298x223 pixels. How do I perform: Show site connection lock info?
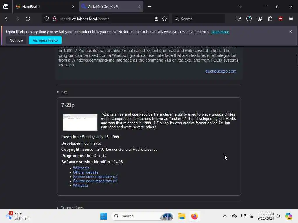55,19
